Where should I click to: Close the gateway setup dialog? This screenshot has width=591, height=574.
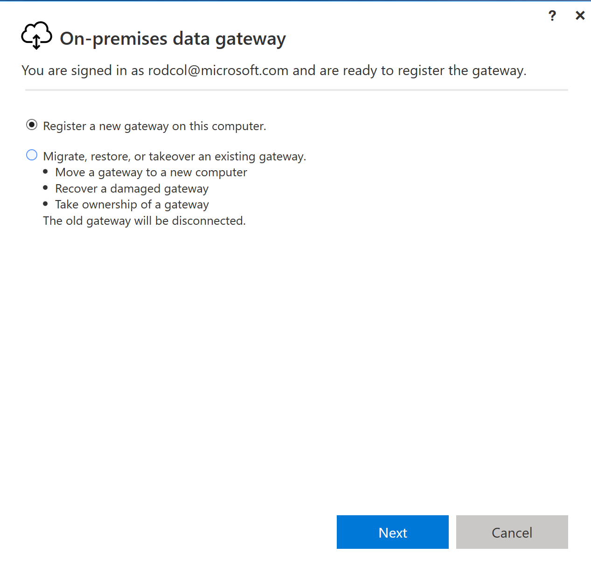pos(580,16)
